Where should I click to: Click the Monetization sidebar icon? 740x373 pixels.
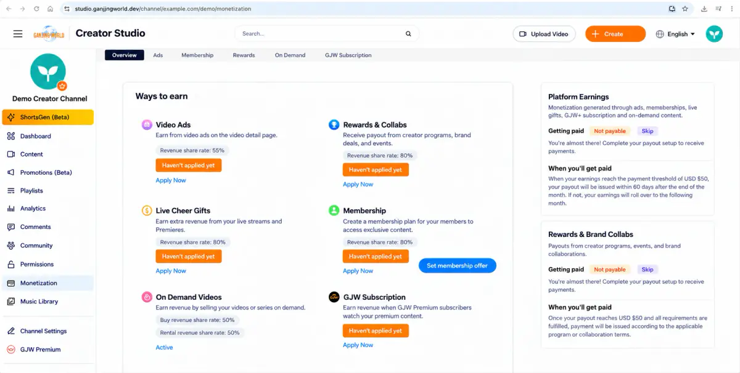pyautogui.click(x=11, y=283)
